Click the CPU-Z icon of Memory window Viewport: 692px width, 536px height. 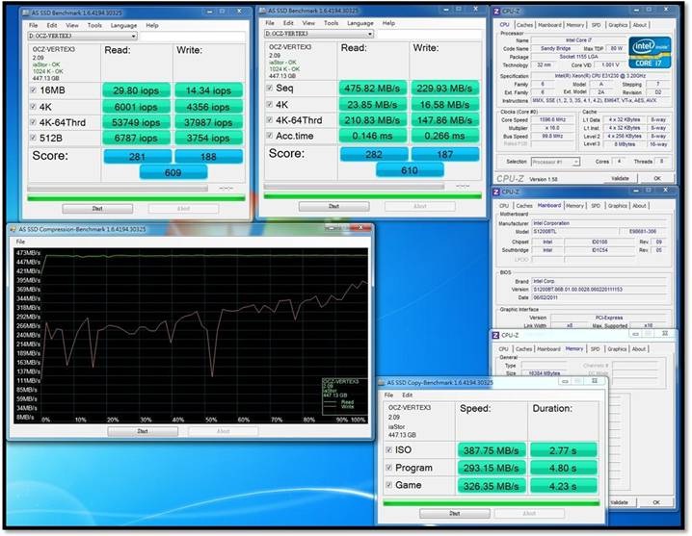click(495, 336)
